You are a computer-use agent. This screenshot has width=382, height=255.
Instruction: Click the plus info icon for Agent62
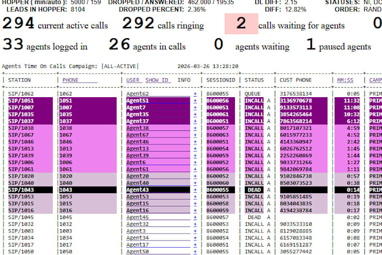pos(195,94)
